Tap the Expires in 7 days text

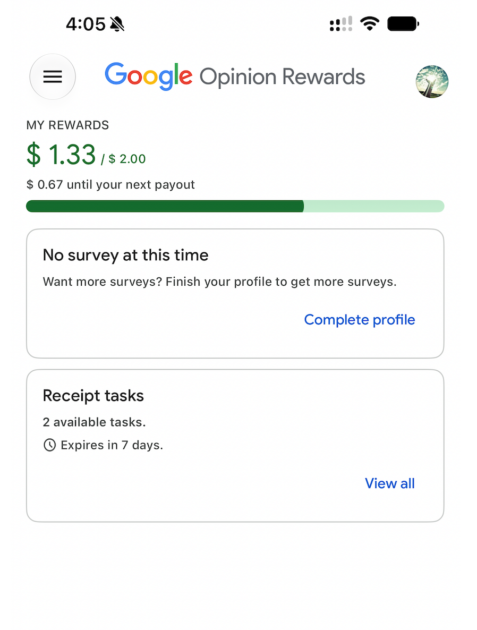[x=112, y=445]
